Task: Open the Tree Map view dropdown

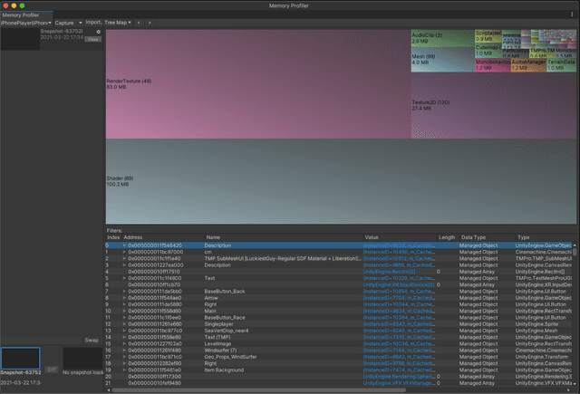Action: pos(118,23)
